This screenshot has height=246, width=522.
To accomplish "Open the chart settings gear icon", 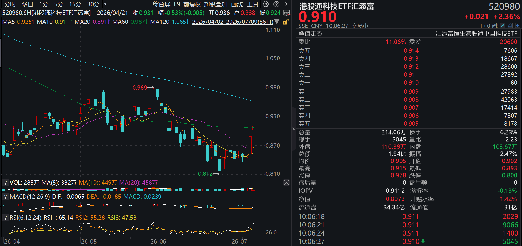I will 266,4.
